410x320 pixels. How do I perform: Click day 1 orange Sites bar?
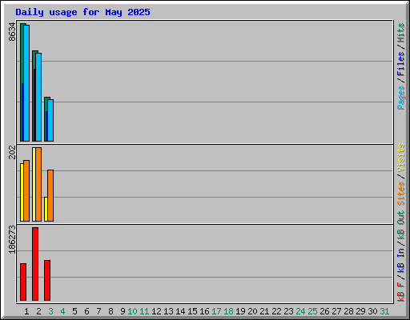pyautogui.click(x=26, y=190)
